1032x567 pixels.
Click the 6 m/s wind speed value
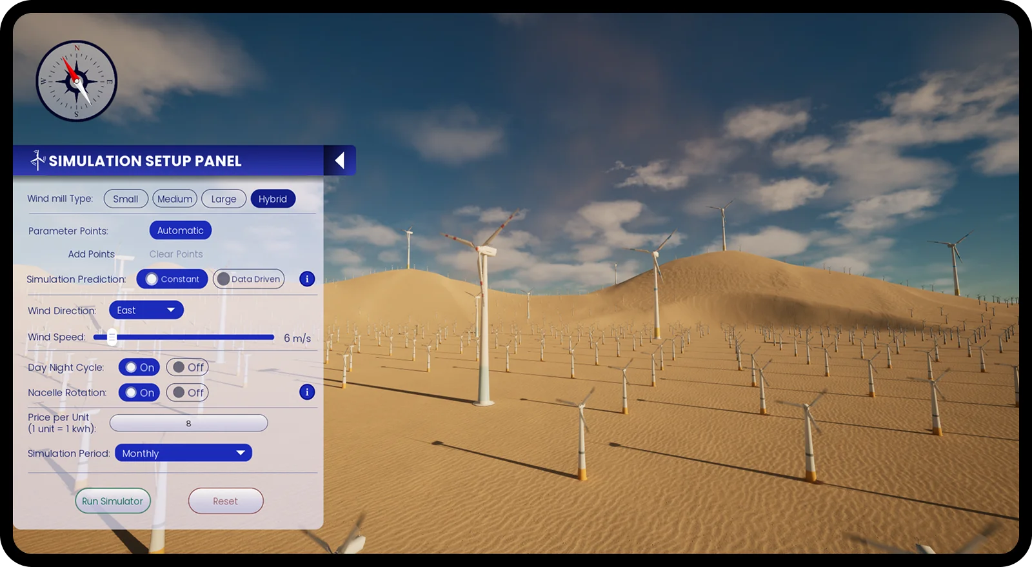(x=297, y=338)
